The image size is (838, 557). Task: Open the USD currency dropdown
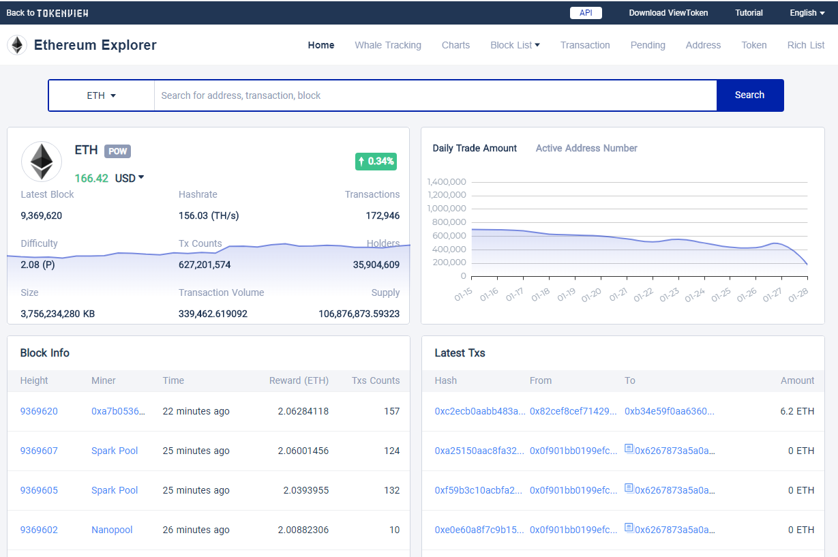click(130, 178)
